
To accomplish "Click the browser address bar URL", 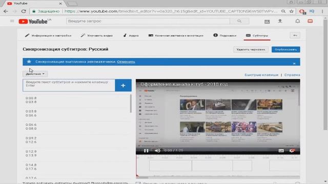I will (171, 11).
